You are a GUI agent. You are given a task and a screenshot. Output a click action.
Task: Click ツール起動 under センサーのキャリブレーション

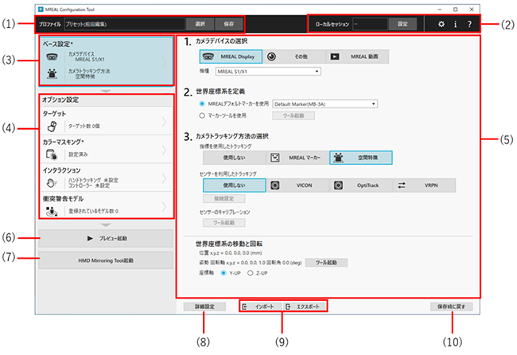(224, 223)
